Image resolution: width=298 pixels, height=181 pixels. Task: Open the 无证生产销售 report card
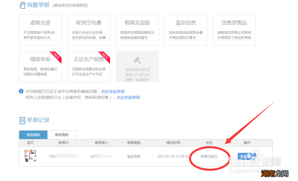(x=89, y=66)
